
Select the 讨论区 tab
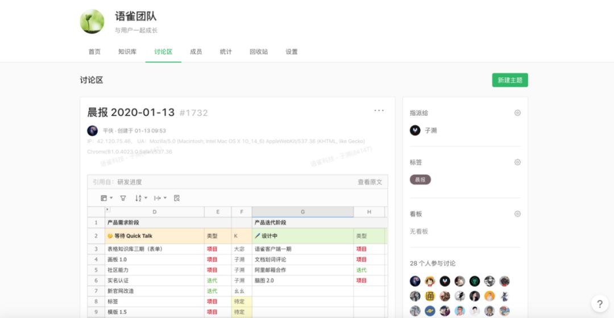(163, 52)
